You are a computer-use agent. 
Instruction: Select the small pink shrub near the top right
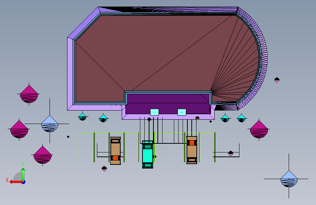tap(277, 80)
